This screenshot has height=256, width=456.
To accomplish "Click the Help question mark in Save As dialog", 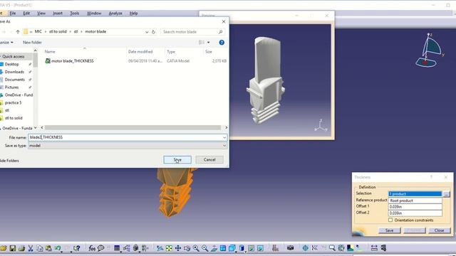I will [x=222, y=43].
